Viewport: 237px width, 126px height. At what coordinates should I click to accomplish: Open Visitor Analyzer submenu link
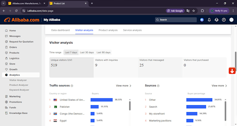pos(18,80)
